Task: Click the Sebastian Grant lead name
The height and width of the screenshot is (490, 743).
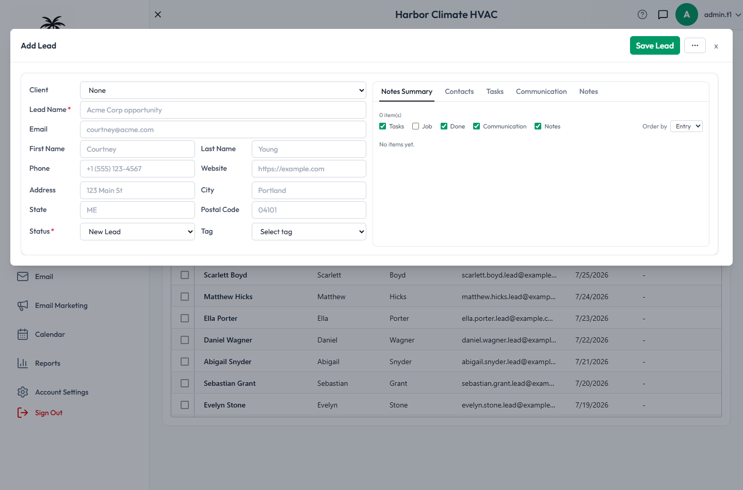Action: 230,383
